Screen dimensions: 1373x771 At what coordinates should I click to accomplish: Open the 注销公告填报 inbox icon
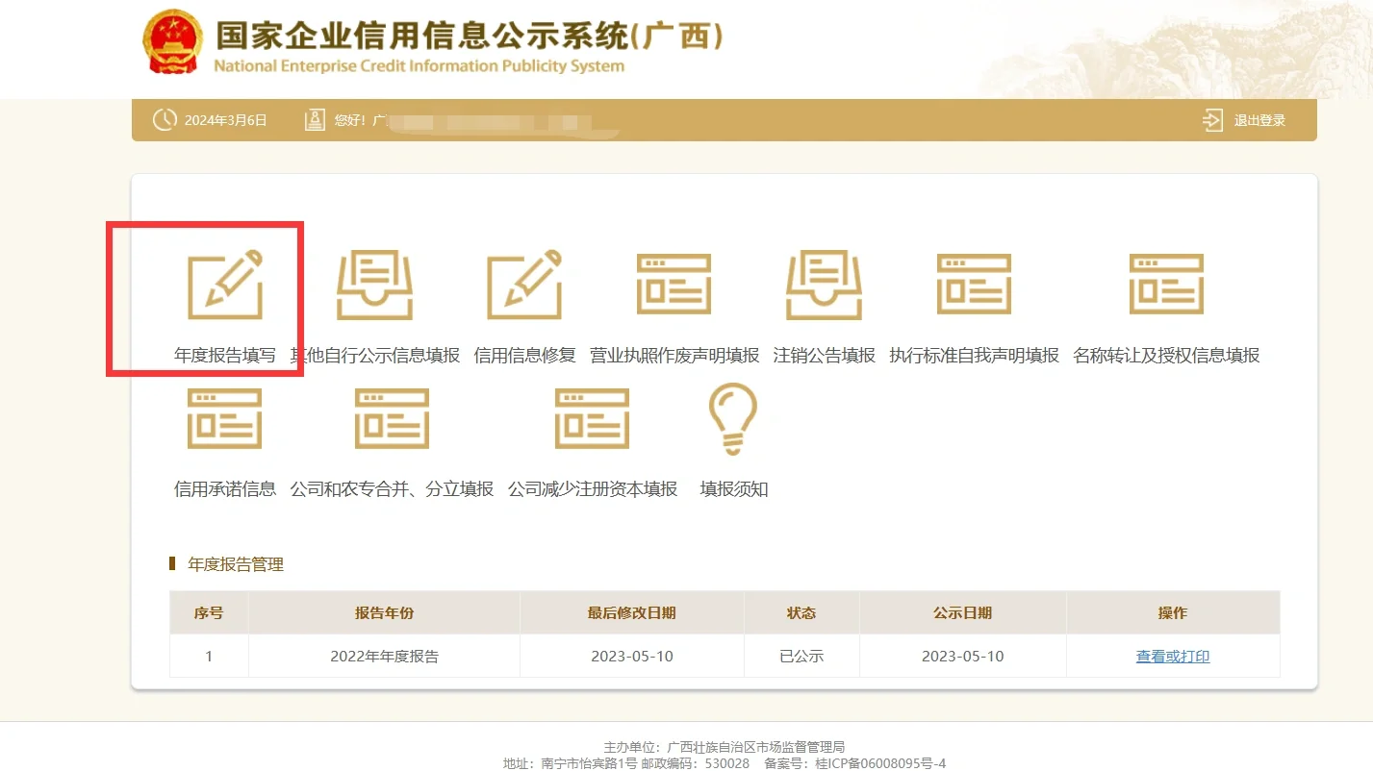point(825,286)
